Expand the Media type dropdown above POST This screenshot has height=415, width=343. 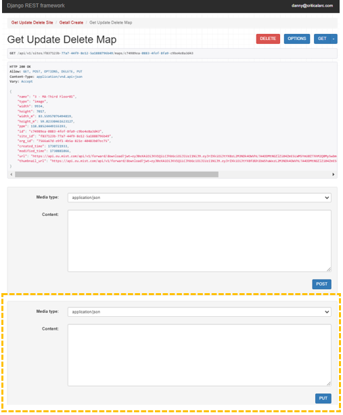click(200, 198)
